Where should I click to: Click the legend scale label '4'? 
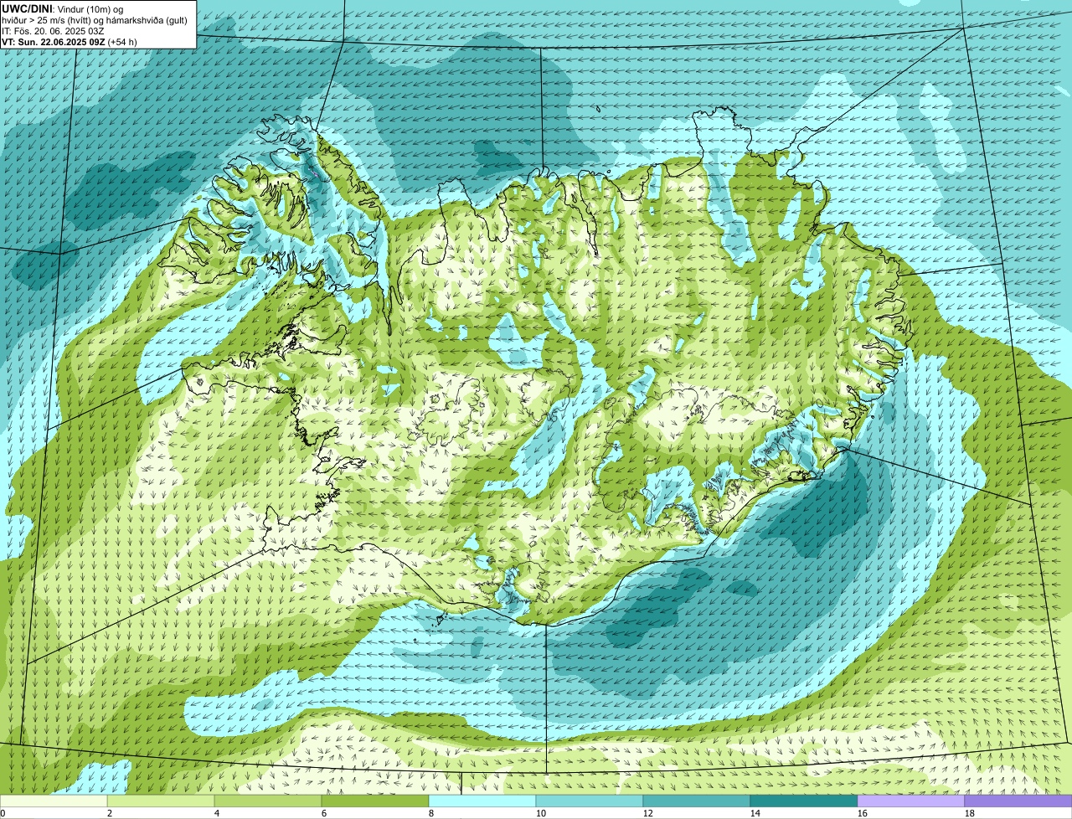(217, 813)
